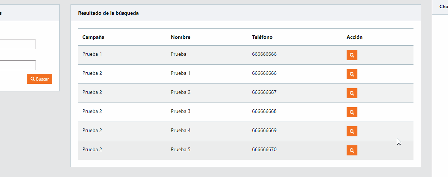Viewport: 448px width, 177px height.
Task: Click the magnifier icon in the second table row
Action: pyautogui.click(x=352, y=74)
